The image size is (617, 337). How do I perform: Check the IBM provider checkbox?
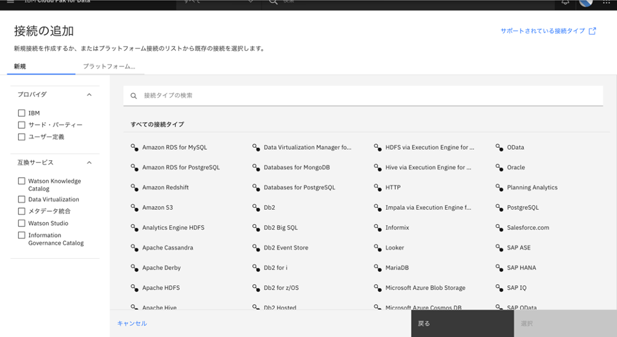[21, 113]
